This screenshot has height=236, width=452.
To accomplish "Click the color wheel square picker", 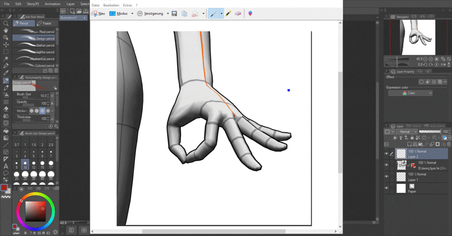I will [35, 211].
